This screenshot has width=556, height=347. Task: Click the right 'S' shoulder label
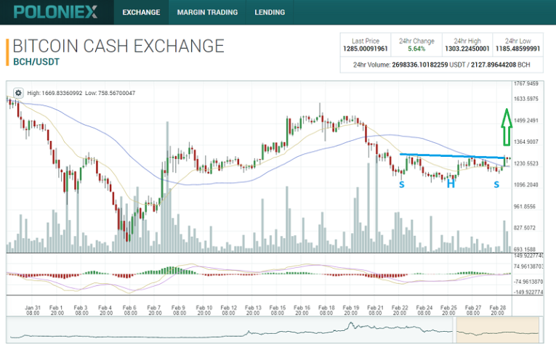496,184
